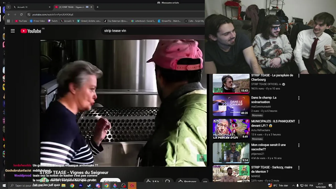This screenshot has height=189, width=336.
Task: Open the Vinted bookmark
Action: 89,21
